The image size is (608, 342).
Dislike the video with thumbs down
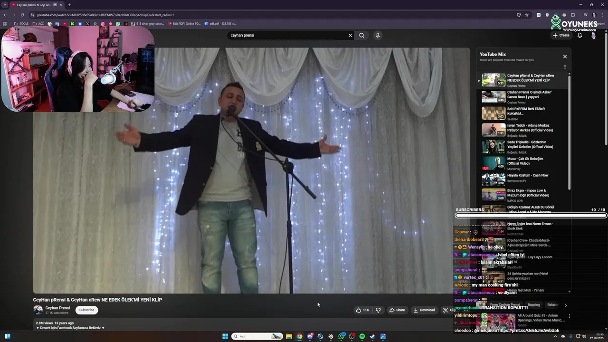(x=378, y=310)
